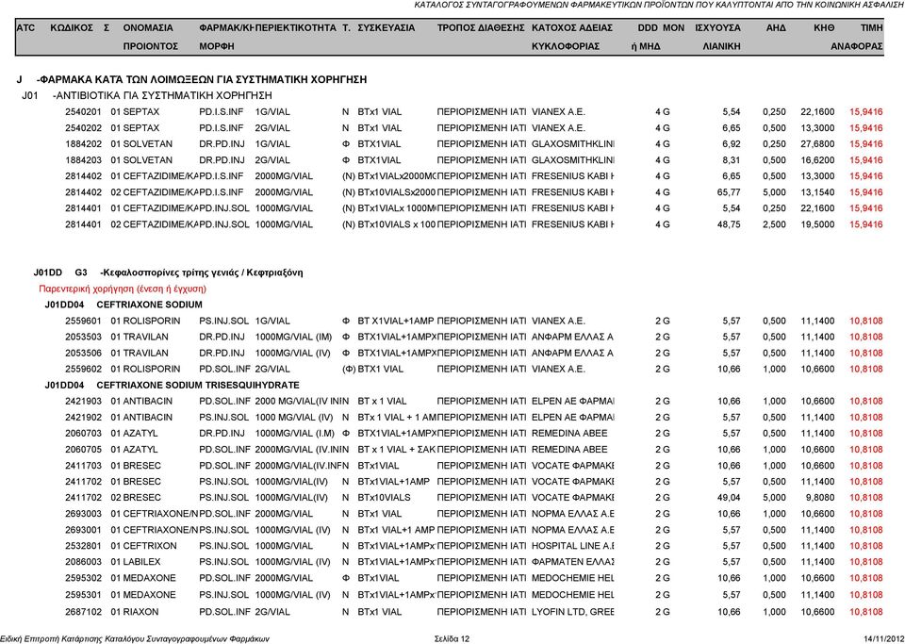
Task: Select the retail price 65,77
Action: pos(729,192)
